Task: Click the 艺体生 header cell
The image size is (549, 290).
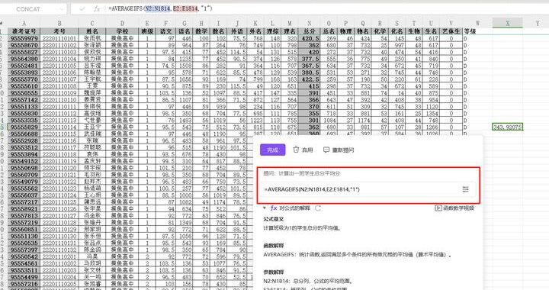Action: (451, 31)
